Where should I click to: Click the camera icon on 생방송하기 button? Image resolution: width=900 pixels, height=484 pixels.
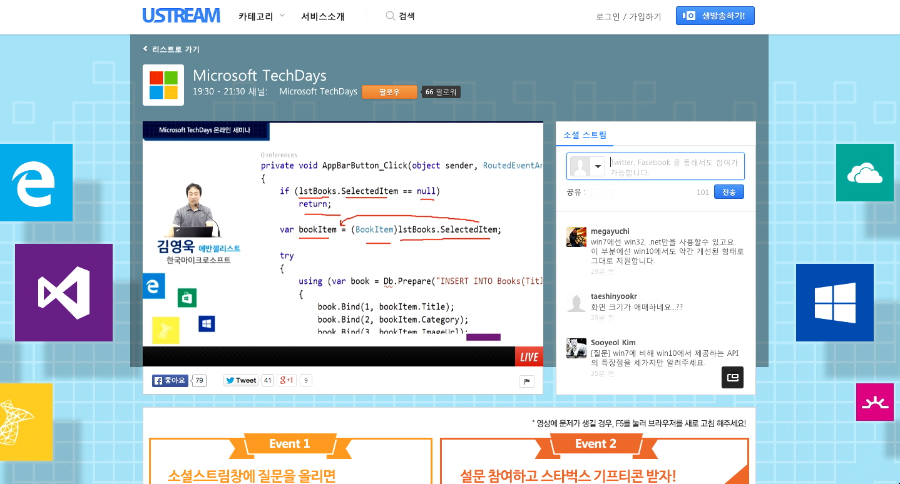(688, 15)
